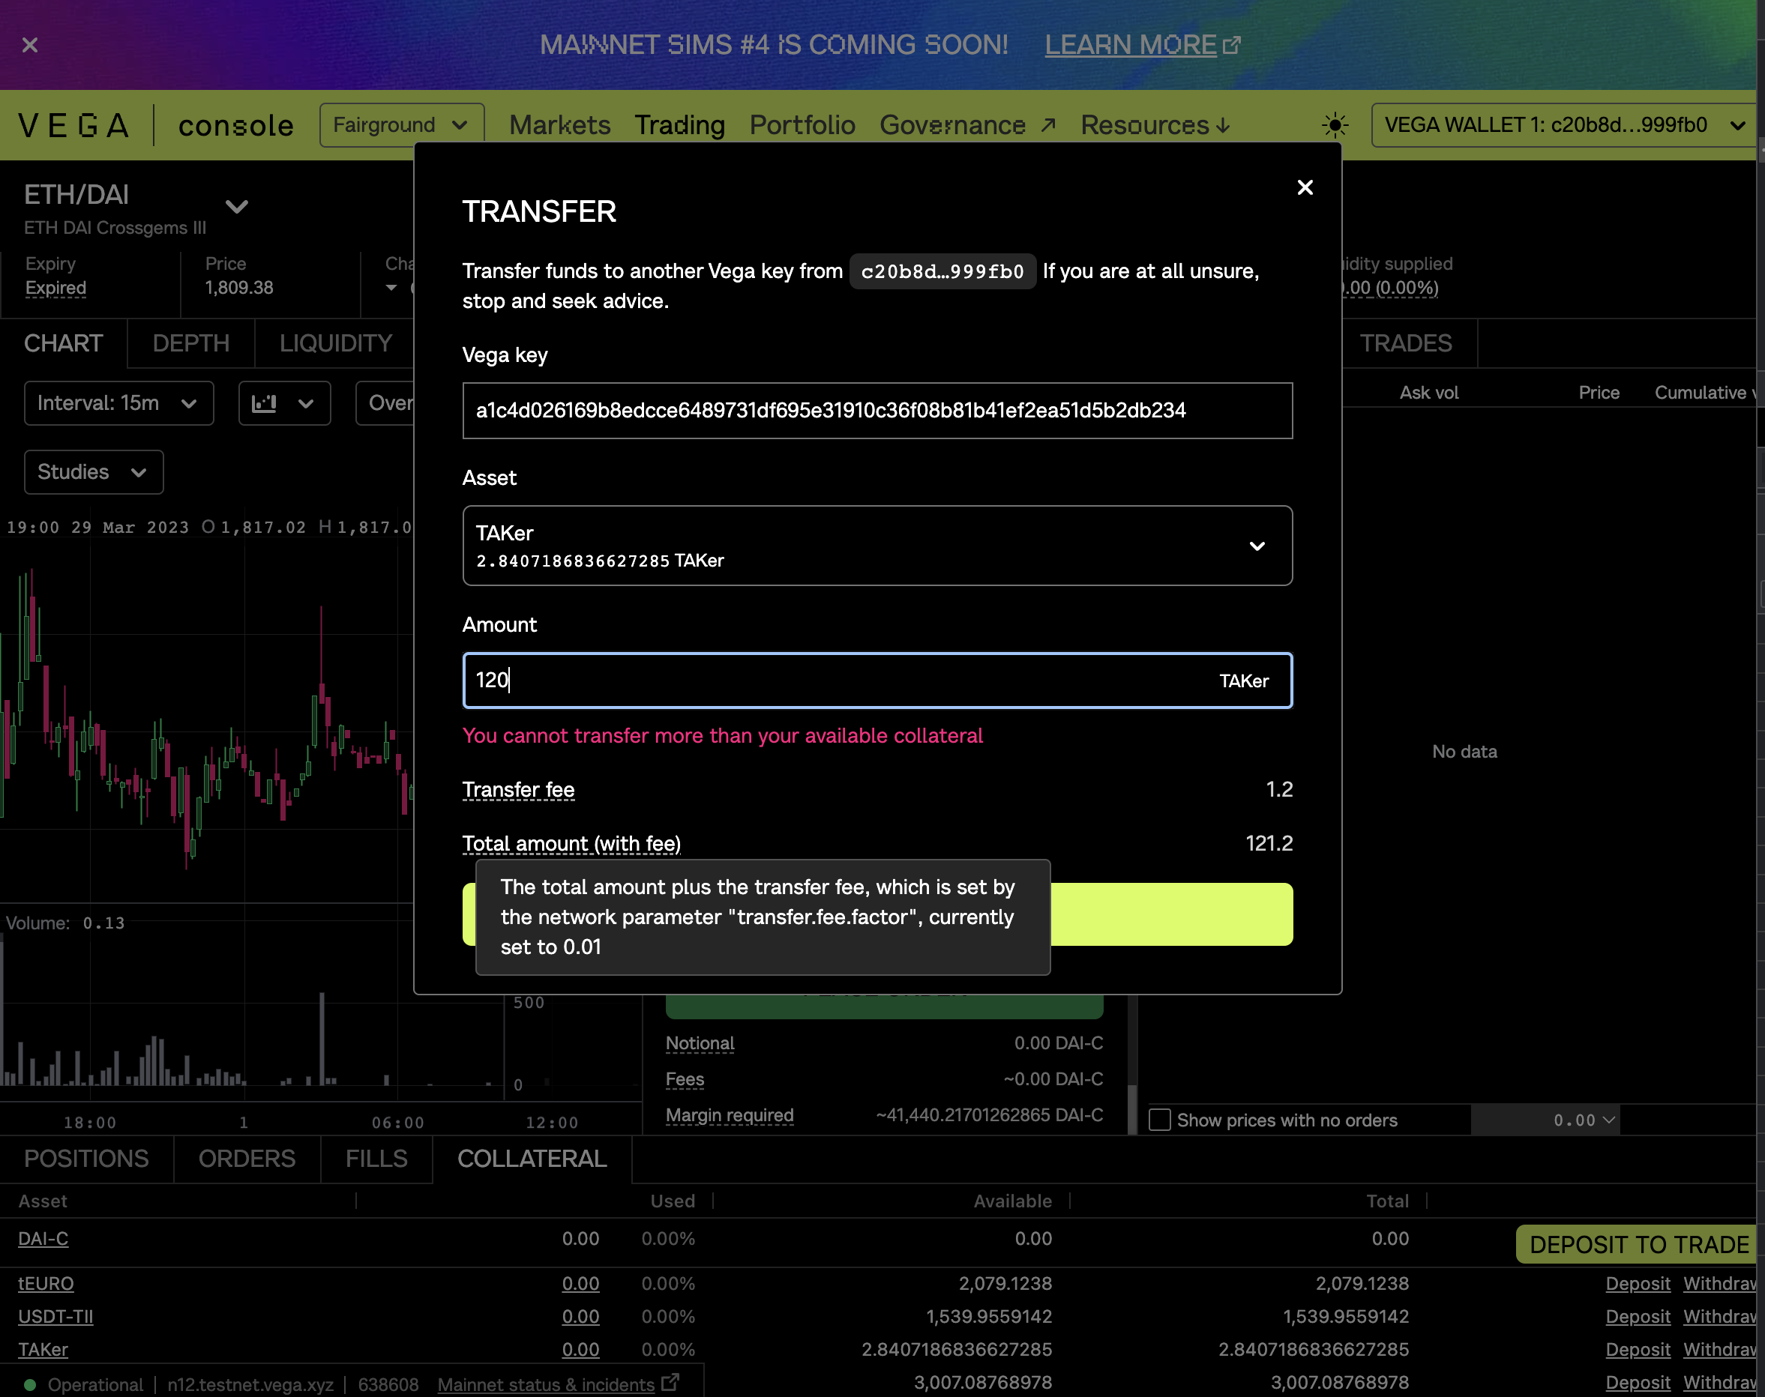Dismiss the Mainnet Sims banner
This screenshot has height=1397, width=1765.
pos(29,45)
